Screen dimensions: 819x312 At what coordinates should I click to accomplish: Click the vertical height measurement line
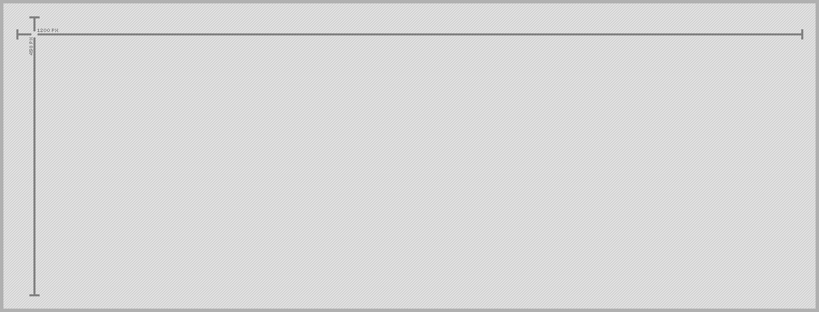(34, 166)
